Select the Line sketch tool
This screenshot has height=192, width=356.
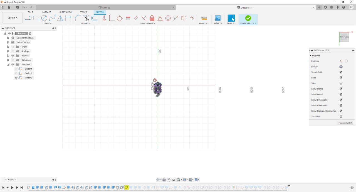[28, 18]
